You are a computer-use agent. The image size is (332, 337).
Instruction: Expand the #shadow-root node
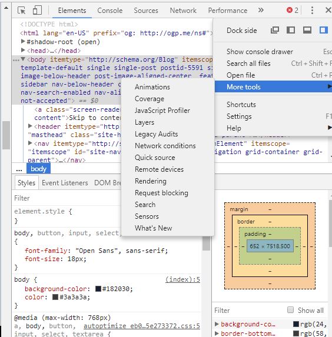point(23,41)
